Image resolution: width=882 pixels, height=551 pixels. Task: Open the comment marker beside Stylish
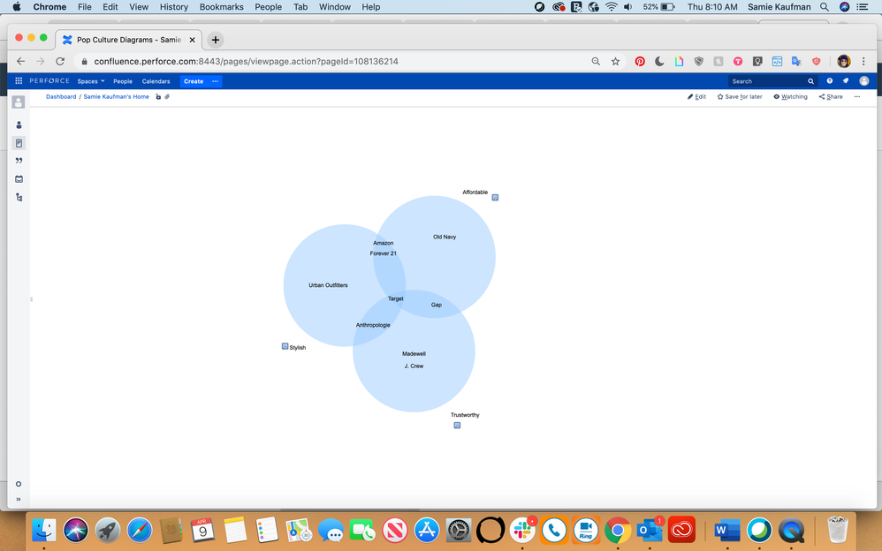tap(285, 346)
